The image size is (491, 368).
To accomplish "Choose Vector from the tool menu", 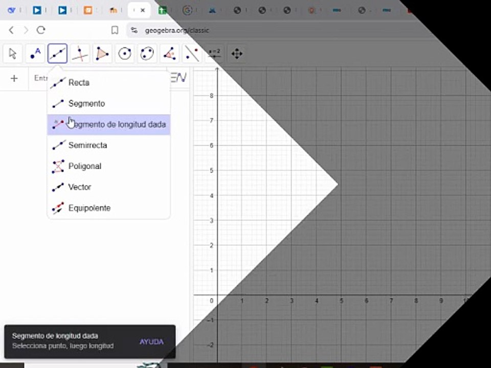I will point(108,187).
